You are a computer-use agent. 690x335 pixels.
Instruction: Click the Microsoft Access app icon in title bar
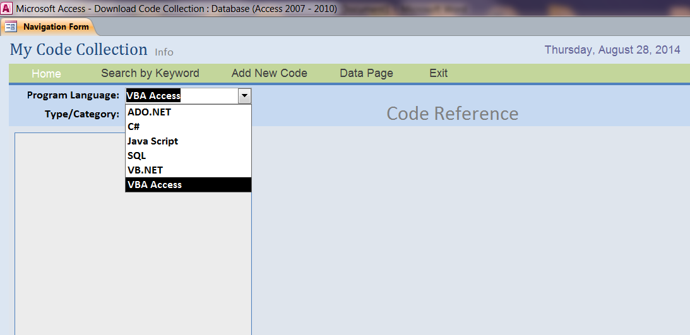6,8
